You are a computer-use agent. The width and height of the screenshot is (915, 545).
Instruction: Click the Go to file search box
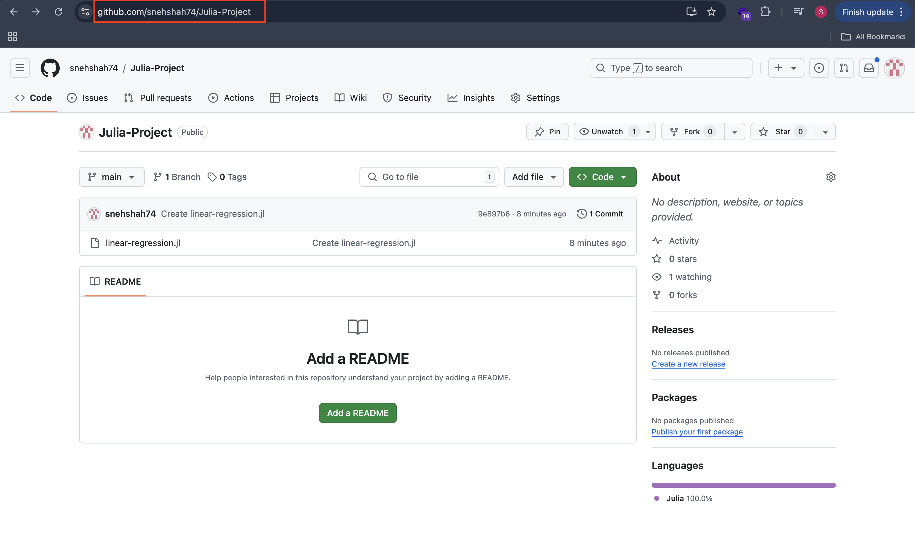coord(429,177)
